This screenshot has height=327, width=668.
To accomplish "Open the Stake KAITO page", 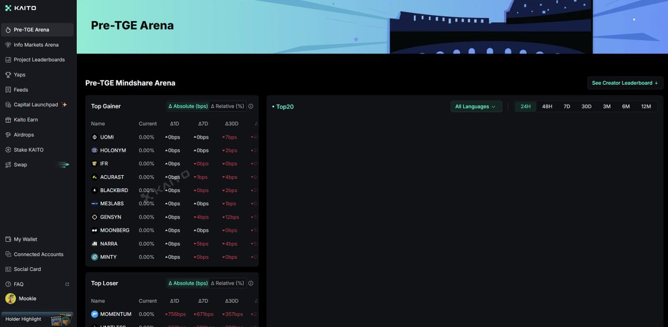I will point(37,150).
